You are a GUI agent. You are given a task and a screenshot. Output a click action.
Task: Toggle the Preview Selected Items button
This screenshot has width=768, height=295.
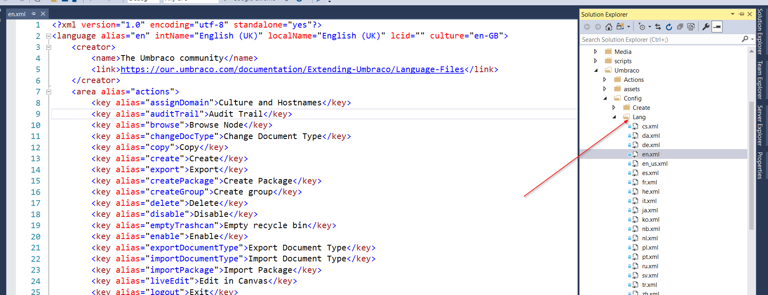(717, 27)
